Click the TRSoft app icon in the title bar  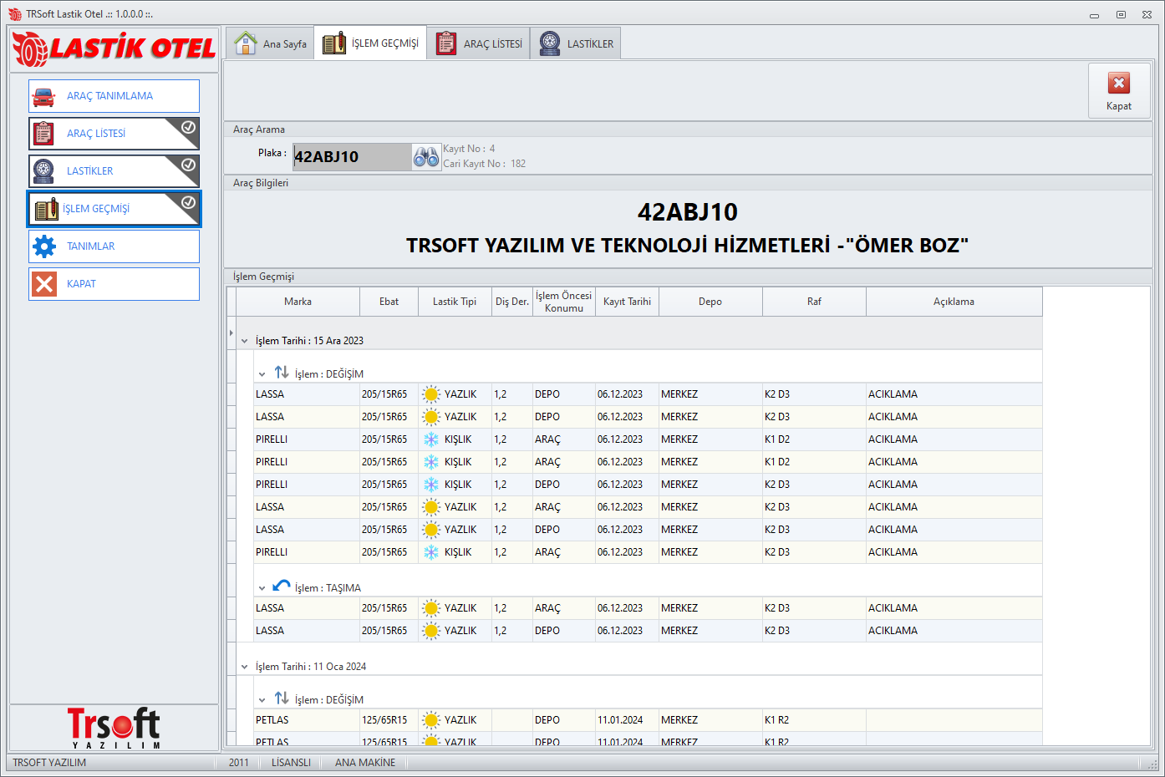[15, 14]
